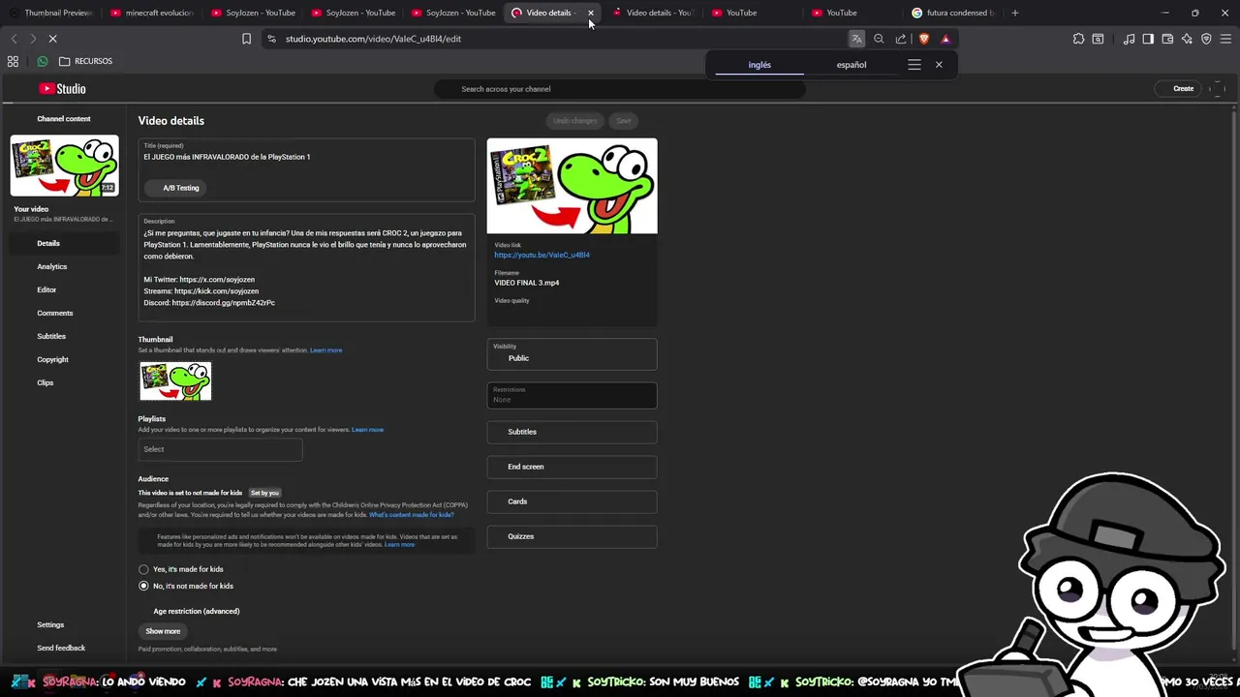
Task: Click 'What's content made for kids?' link
Action: coord(412,515)
